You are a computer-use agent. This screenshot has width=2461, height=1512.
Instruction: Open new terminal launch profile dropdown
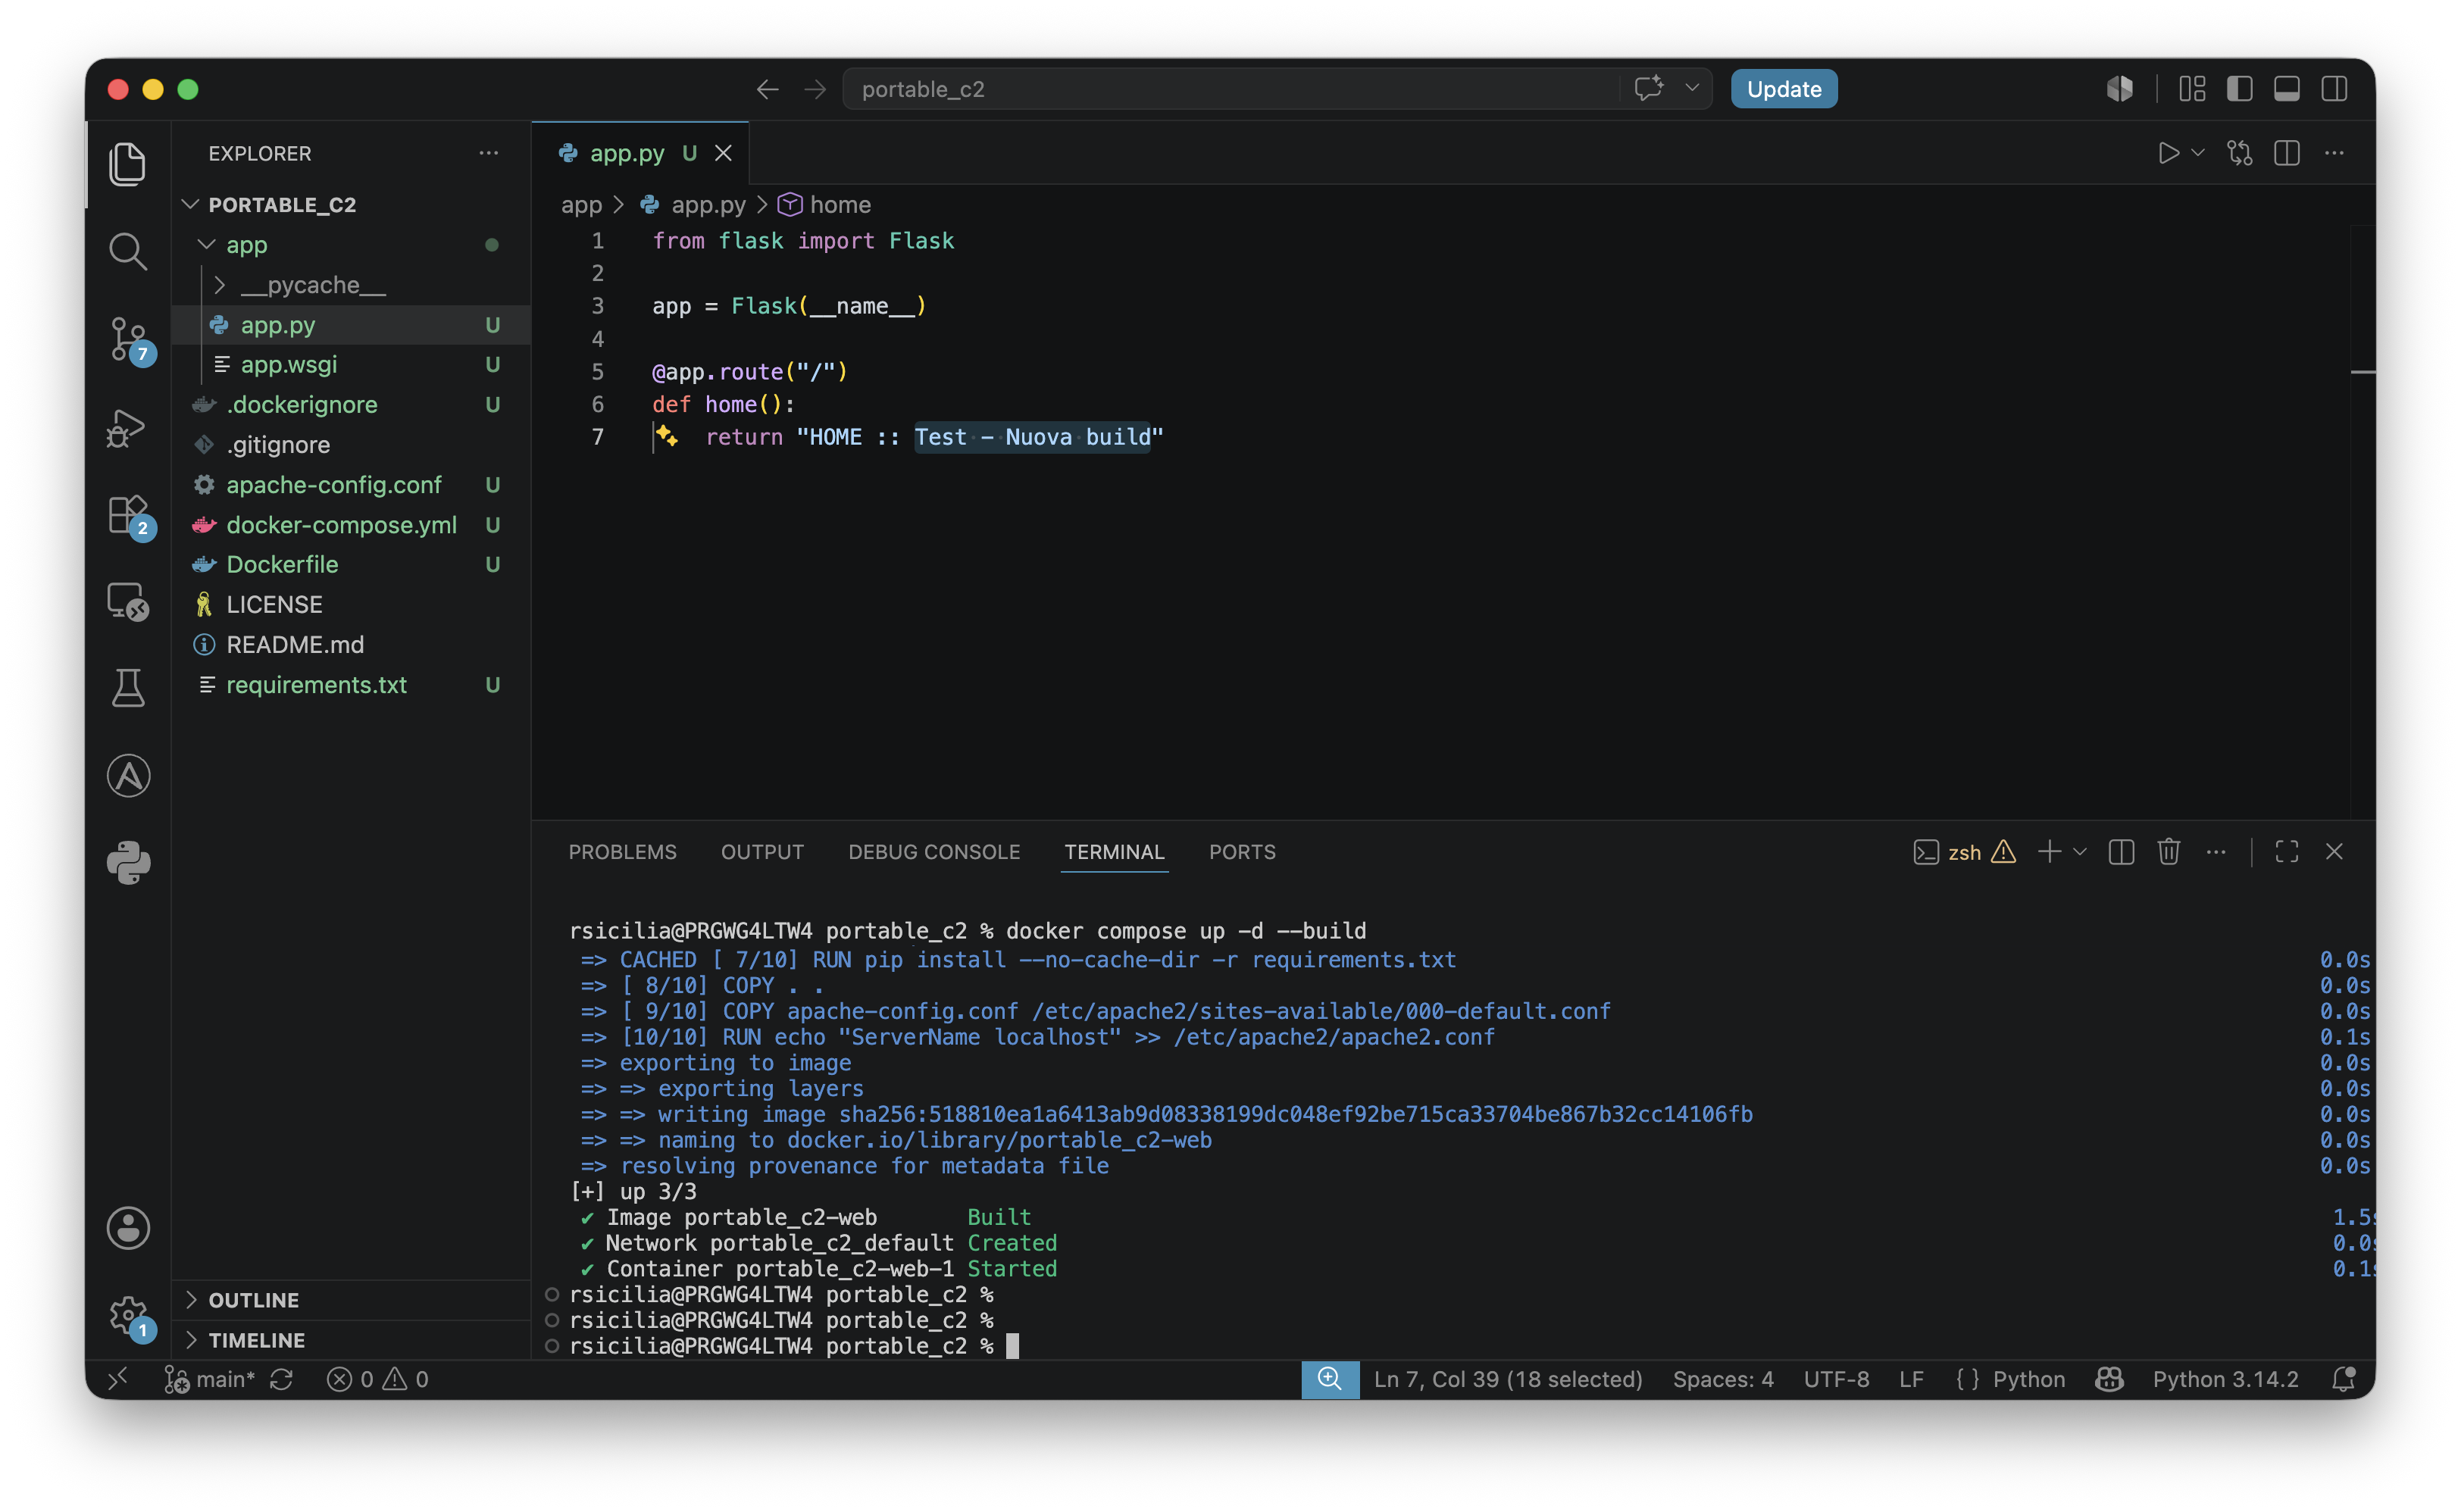click(2079, 852)
